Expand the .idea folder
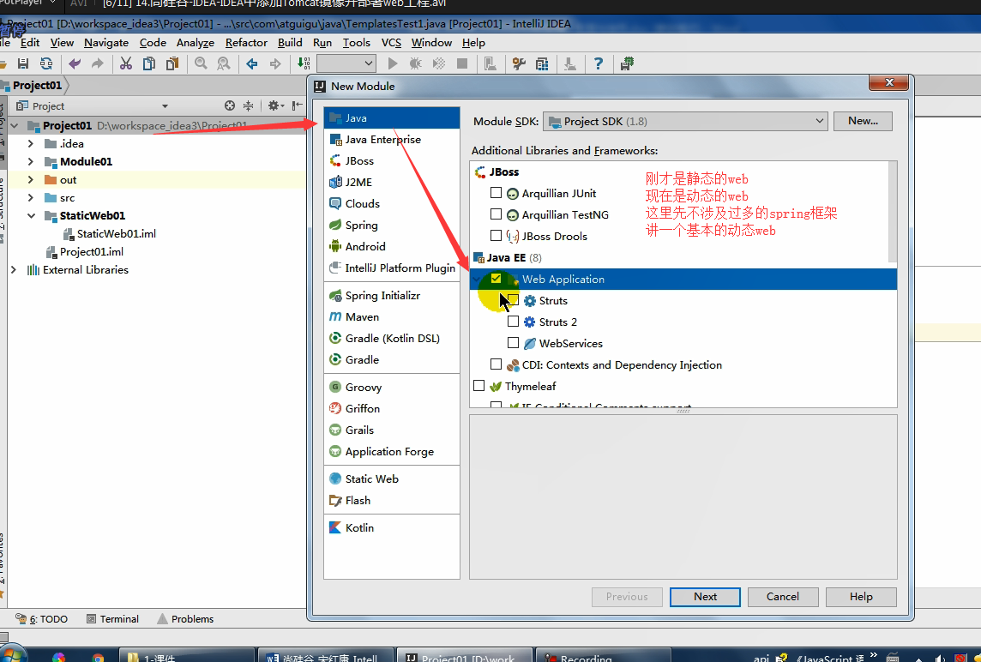Image resolution: width=981 pixels, height=662 pixels. [x=31, y=144]
